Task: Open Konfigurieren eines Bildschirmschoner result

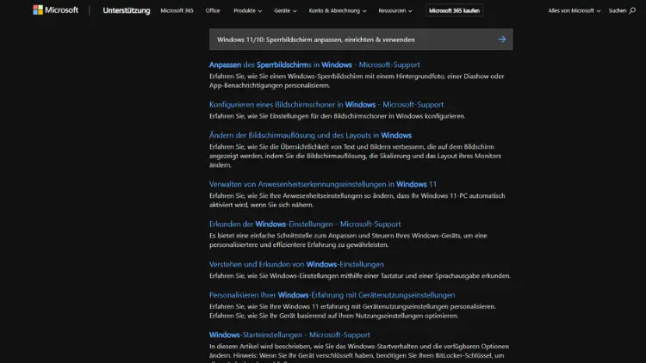Action: (326, 105)
